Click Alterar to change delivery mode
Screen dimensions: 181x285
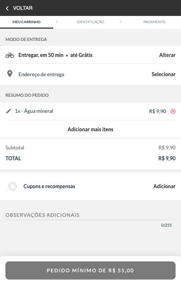pos(167,55)
